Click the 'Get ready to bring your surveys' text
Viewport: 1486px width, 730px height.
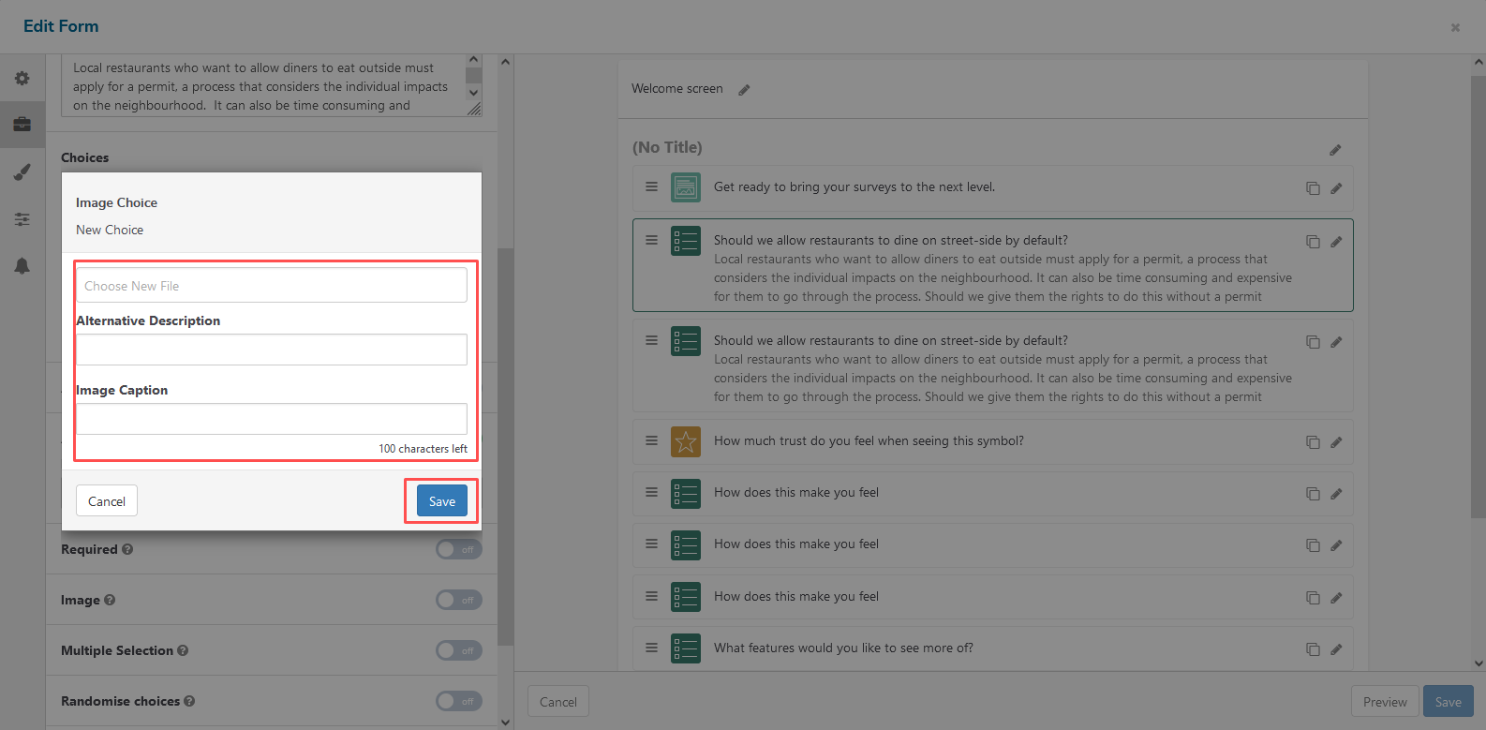point(854,186)
